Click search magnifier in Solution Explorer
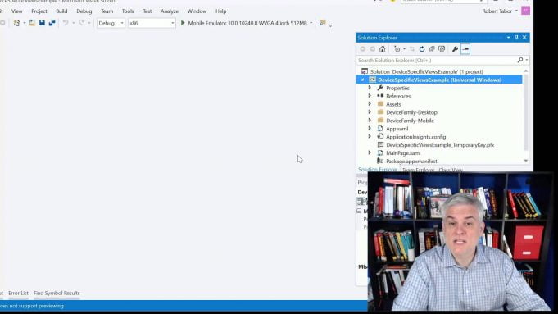The image size is (558, 314). coord(520,60)
